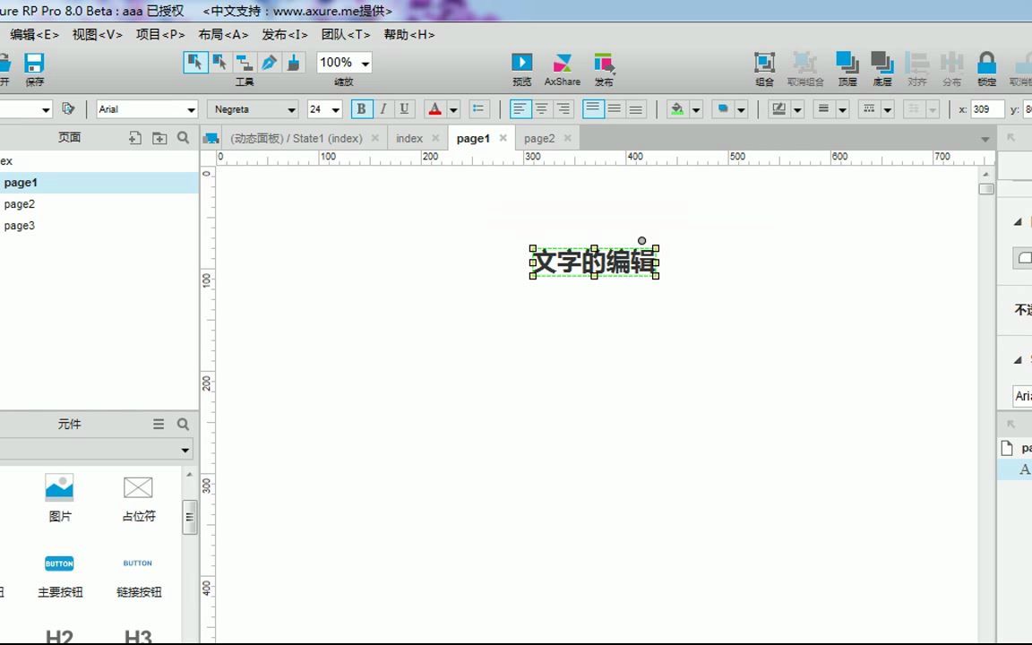Toggle italic formatting in the toolbar
Viewport: 1032px width, 645px height.
point(383,107)
